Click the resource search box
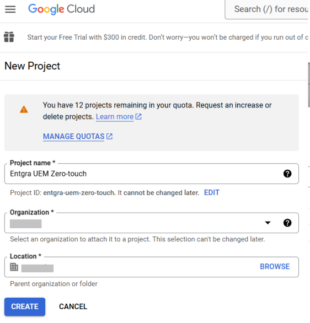310x323 pixels. pyautogui.click(x=267, y=9)
